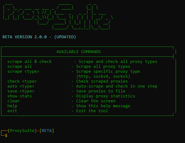The width and height of the screenshot is (185, 143).
Task: Click the (UPDATED) label
Action: 65,37
